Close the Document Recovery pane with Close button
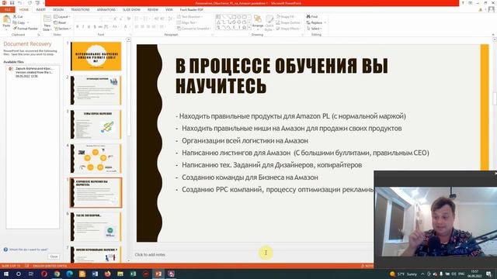Image resolution: width=497 pixels, height=279 pixels. point(54,257)
